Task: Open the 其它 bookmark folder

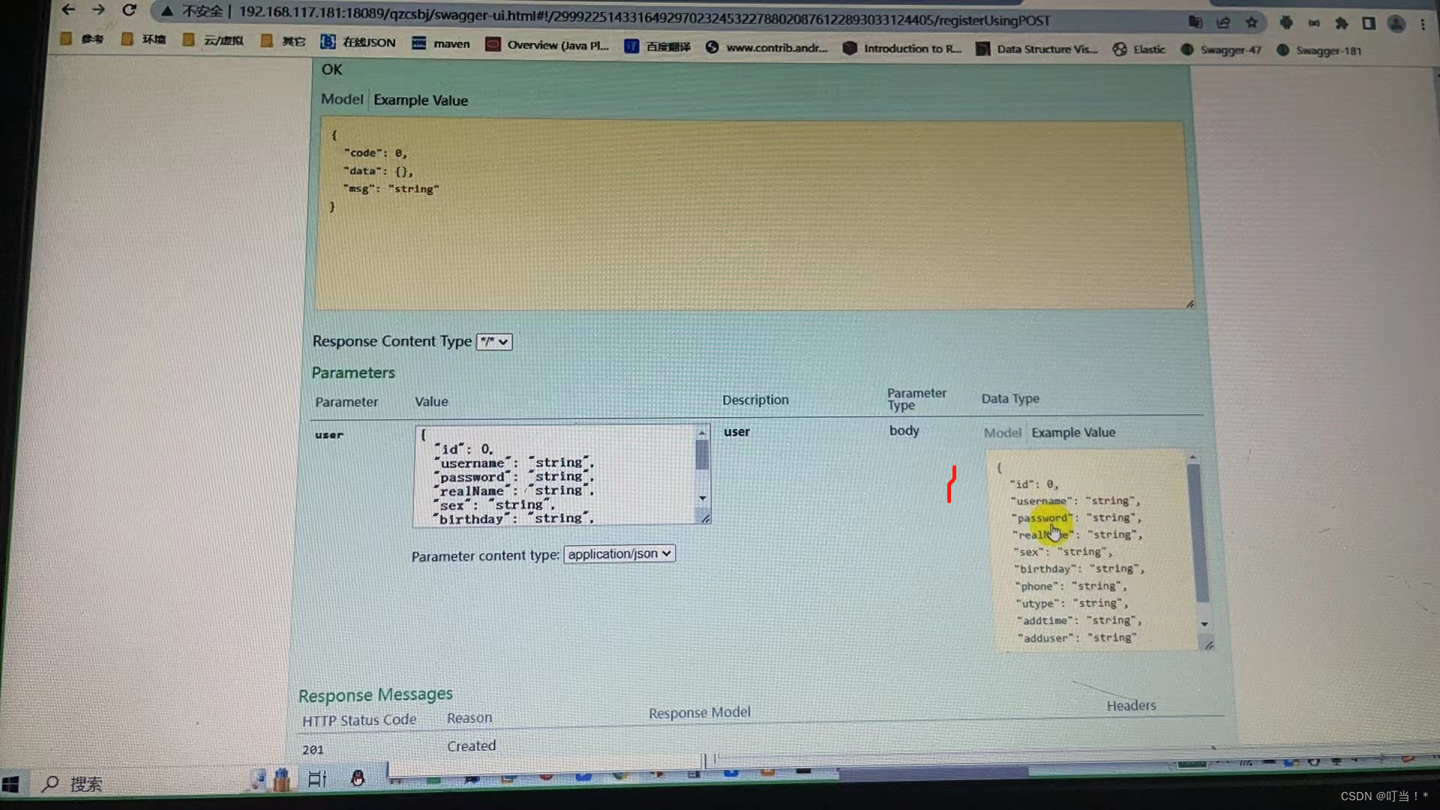Action: coord(283,41)
